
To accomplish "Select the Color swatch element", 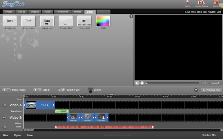I will (103, 21).
